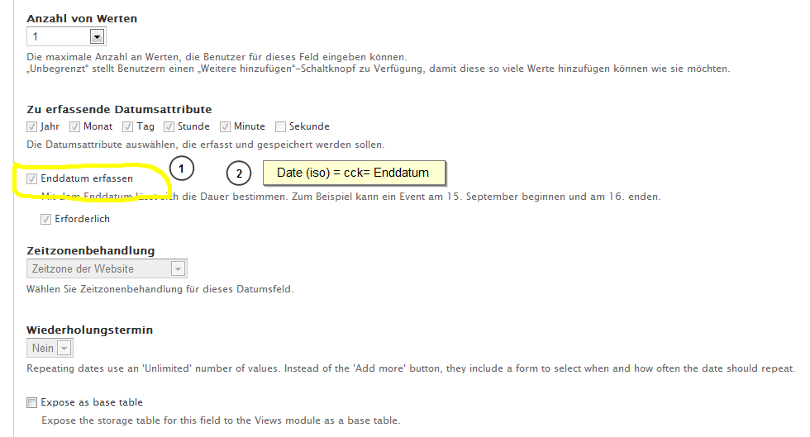810x437 pixels.
Task: Click the circled number 1 marker
Action: pos(181,169)
